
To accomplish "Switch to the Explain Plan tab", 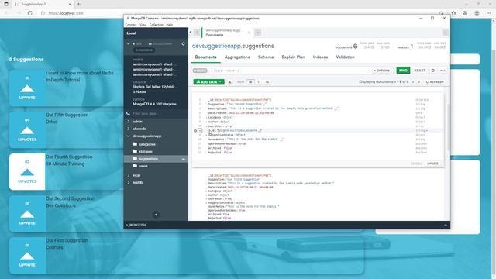I will 293,57.
